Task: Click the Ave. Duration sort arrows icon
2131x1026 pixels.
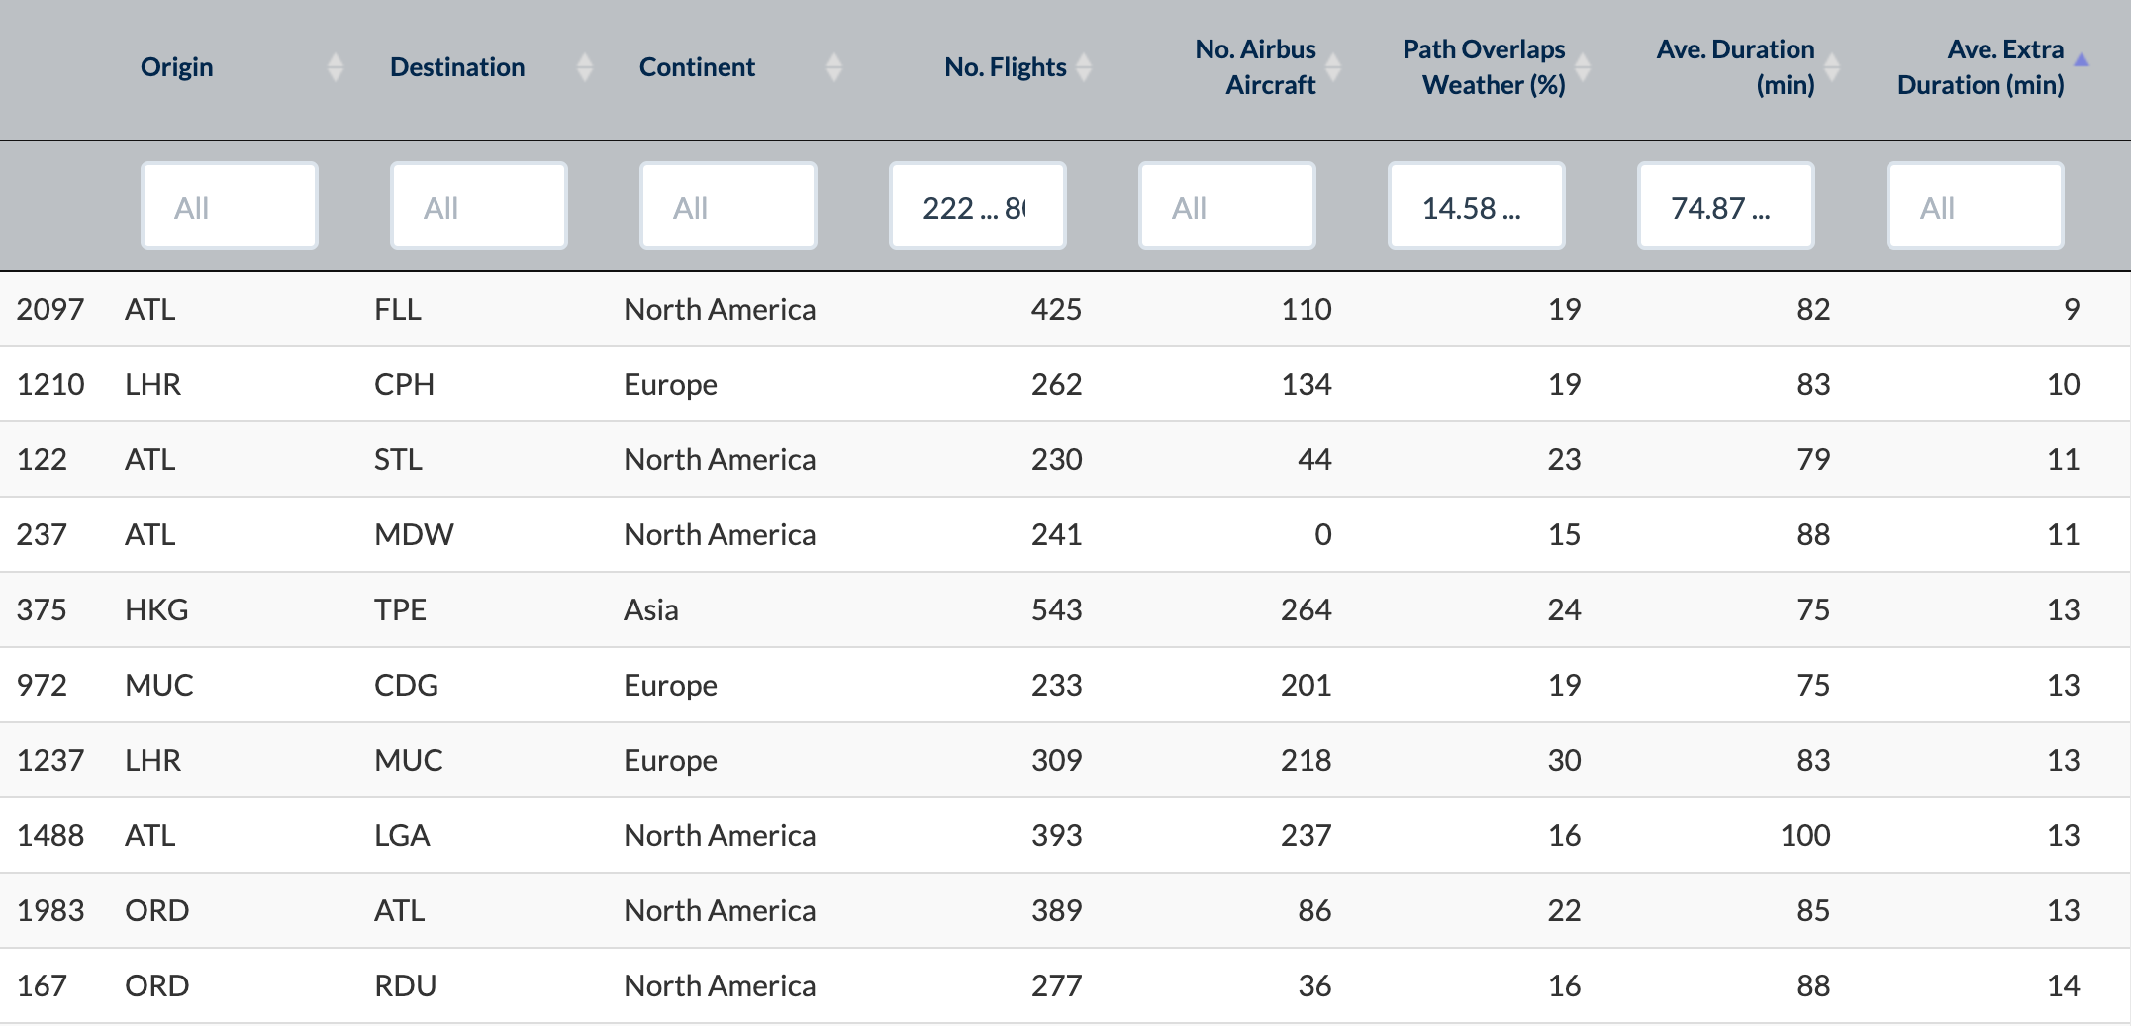Action: pyautogui.click(x=1832, y=67)
